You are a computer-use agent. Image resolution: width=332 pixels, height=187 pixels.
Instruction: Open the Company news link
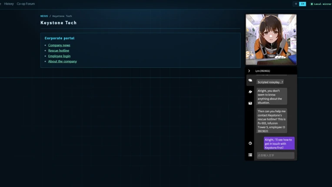point(59,45)
